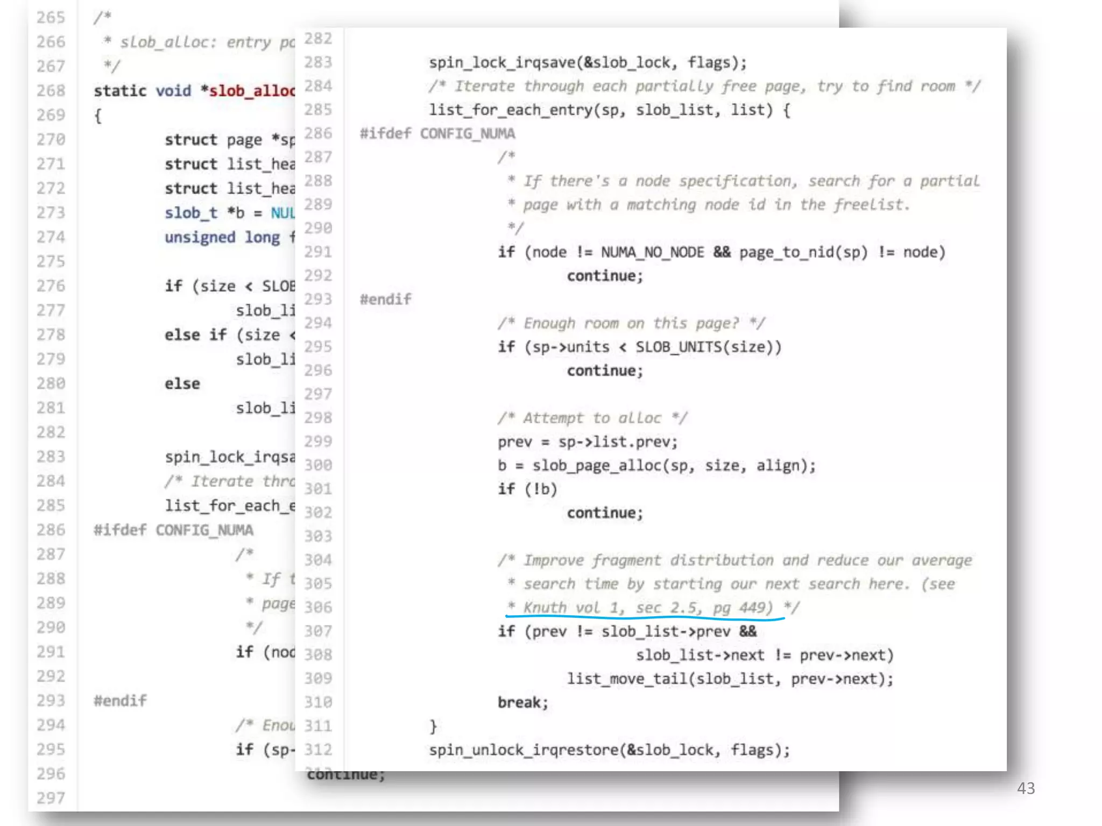Image resolution: width=1102 pixels, height=826 pixels.
Task: Click the #ifdef CONFIG_NUMA directive in front panel
Action: click(437, 133)
